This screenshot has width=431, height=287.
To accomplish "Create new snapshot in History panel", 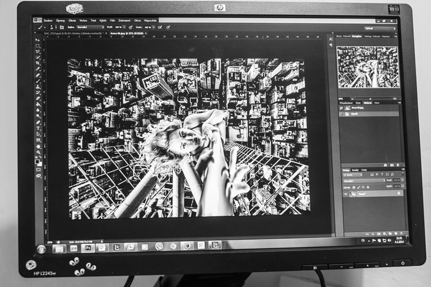I will pyautogui.click(x=392, y=165).
